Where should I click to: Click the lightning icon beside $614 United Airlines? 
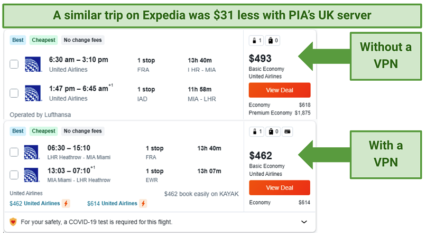[x=143, y=203]
